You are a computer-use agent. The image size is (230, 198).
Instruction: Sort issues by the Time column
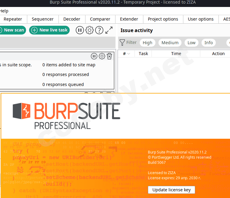[x=176, y=54]
